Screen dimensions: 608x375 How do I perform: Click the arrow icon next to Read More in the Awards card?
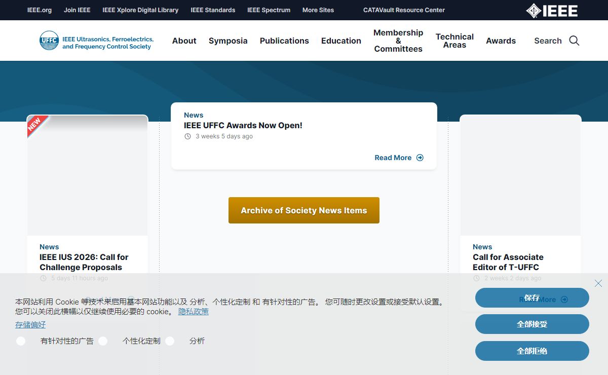pyautogui.click(x=420, y=158)
